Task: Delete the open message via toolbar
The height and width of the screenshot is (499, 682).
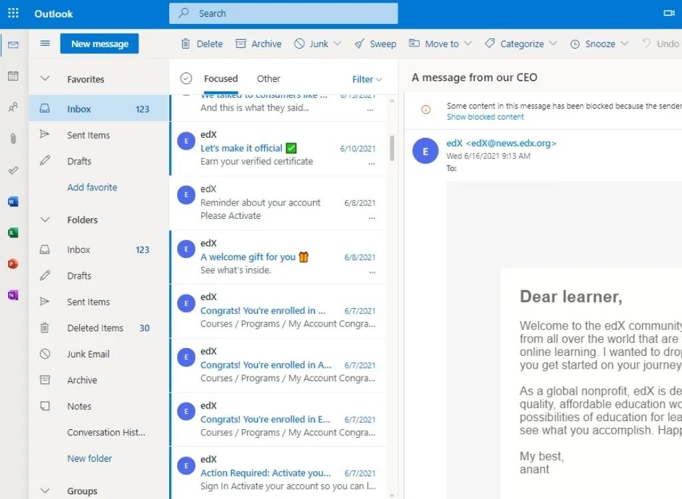Action: [201, 43]
